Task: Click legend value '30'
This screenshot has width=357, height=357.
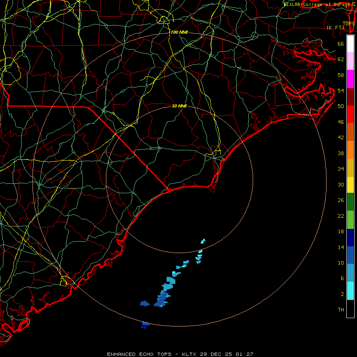Action: point(341,184)
